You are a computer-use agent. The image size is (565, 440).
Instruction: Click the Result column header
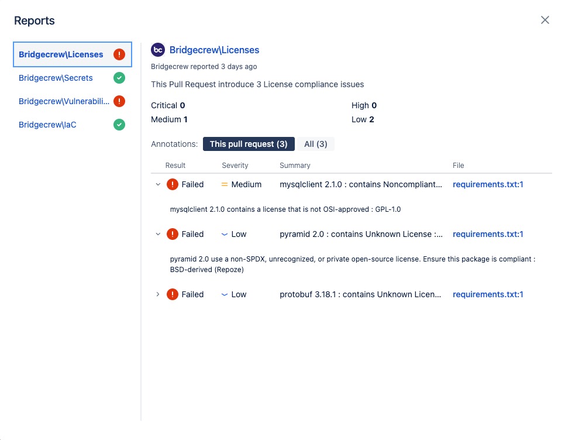[175, 166]
